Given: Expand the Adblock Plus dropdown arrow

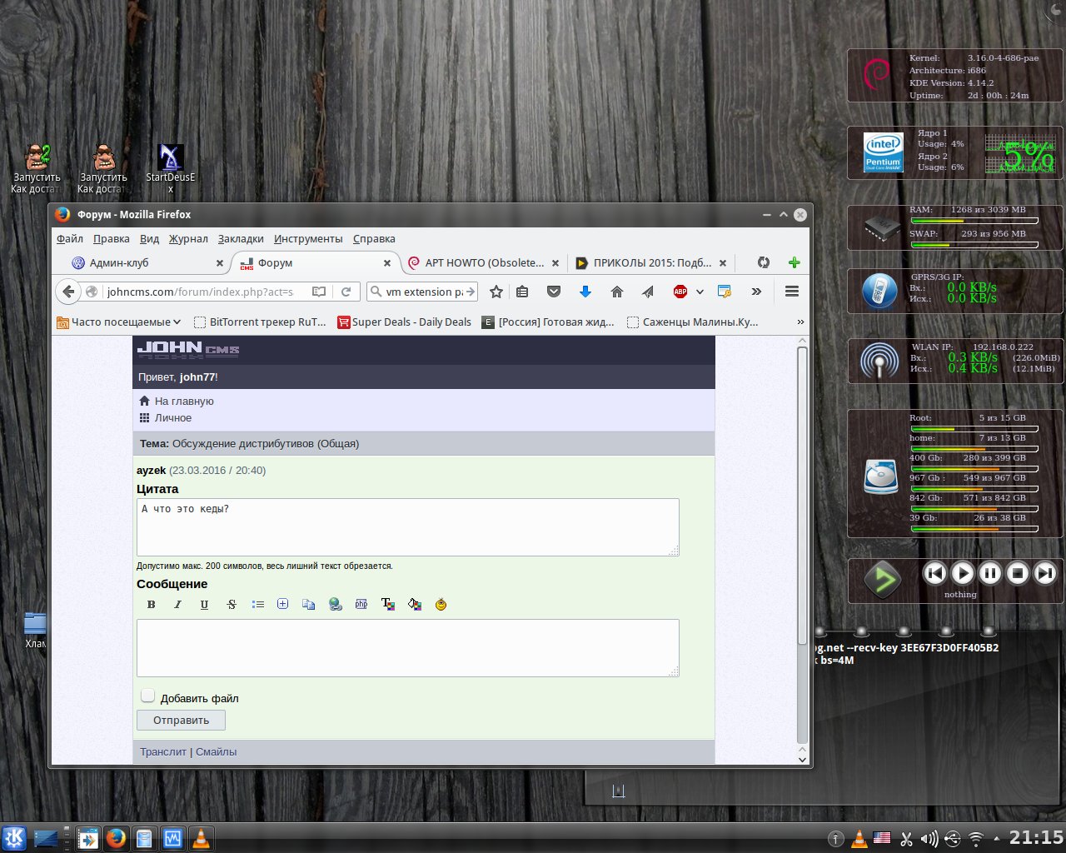Looking at the screenshot, I should pos(700,292).
